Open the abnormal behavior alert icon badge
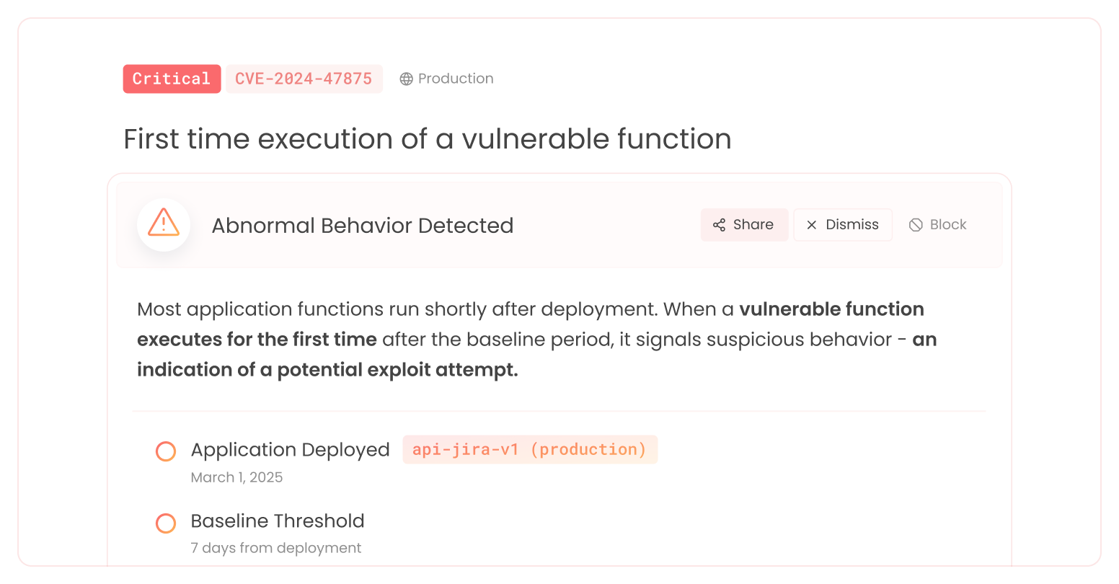Image resolution: width=1119 pixels, height=584 pixels. click(x=163, y=224)
